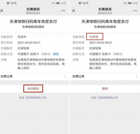Close the right 扣费服务 page with X
Image resolution: width=140 pixels, height=134 pixels.
74,11
